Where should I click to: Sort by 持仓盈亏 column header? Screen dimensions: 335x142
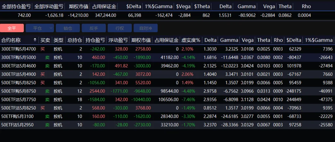[x=95, y=40]
